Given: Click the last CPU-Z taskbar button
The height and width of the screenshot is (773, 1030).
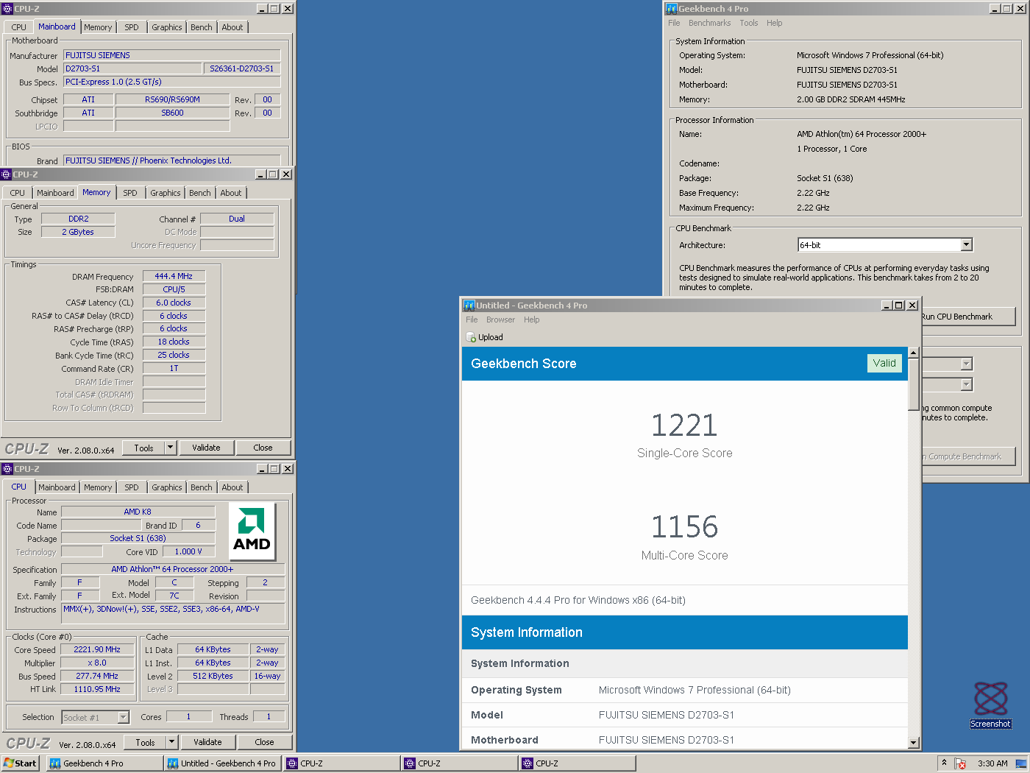Looking at the screenshot, I should tap(578, 763).
